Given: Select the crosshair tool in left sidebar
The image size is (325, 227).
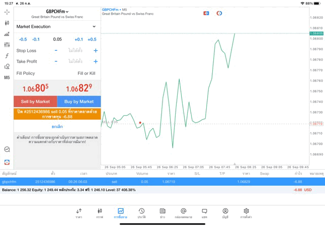Looking at the screenshot, I should coord(7,12).
